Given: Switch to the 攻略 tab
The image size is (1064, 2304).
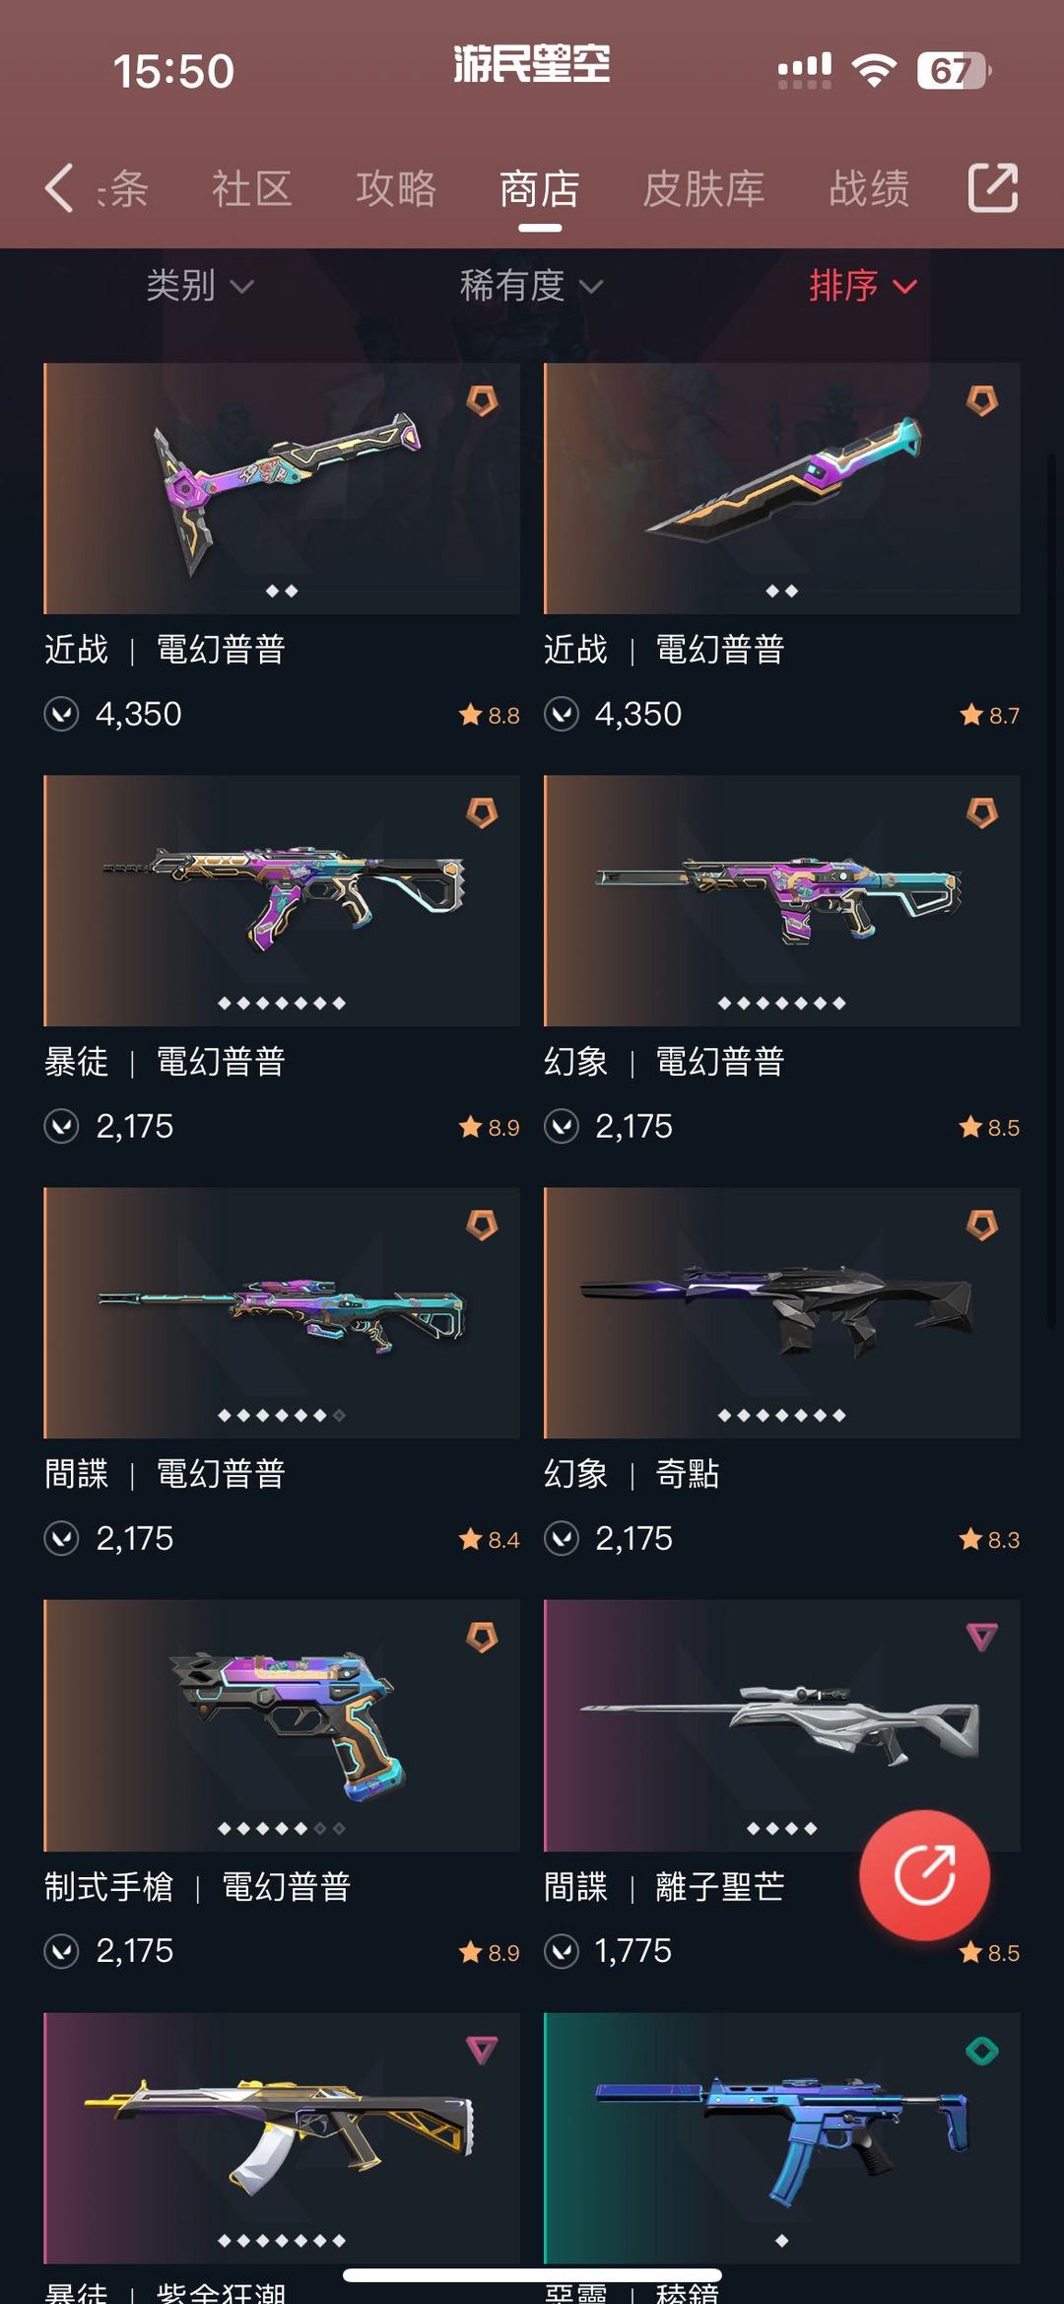Looking at the screenshot, I should 396,188.
